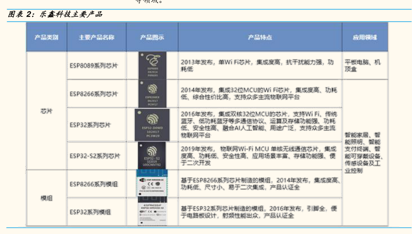This screenshot has height=234, width=412.
Task: Click the ESP8089 chip image
Action: pyautogui.click(x=152, y=66)
